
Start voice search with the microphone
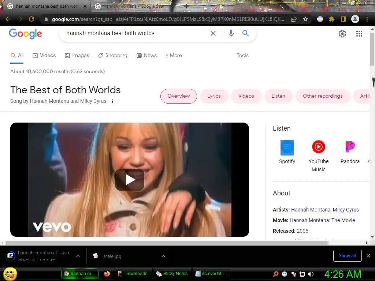point(231,33)
